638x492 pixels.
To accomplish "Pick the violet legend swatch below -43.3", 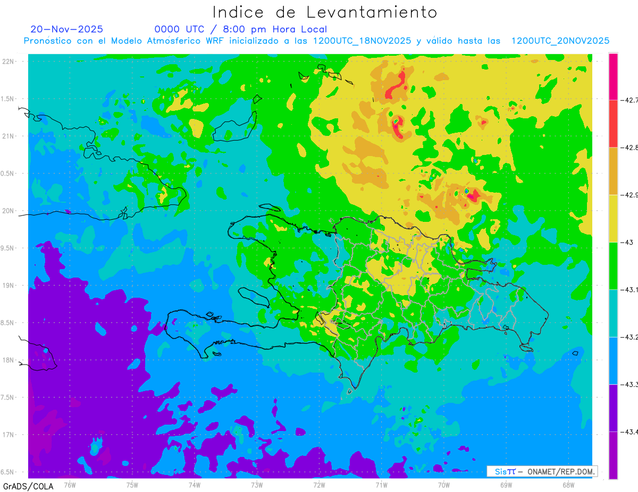I will (x=613, y=408).
